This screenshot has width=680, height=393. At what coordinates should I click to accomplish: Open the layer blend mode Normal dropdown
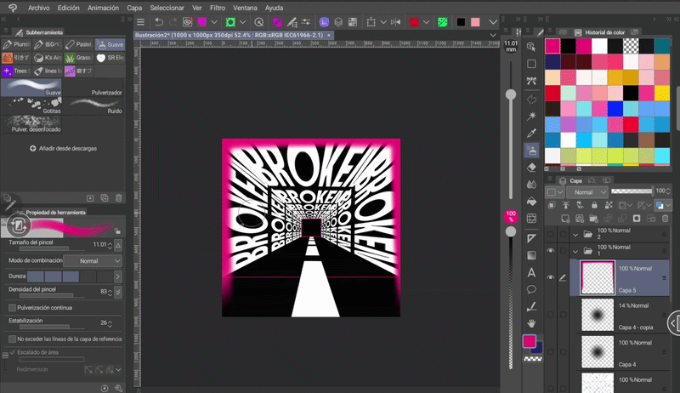pyautogui.click(x=587, y=192)
